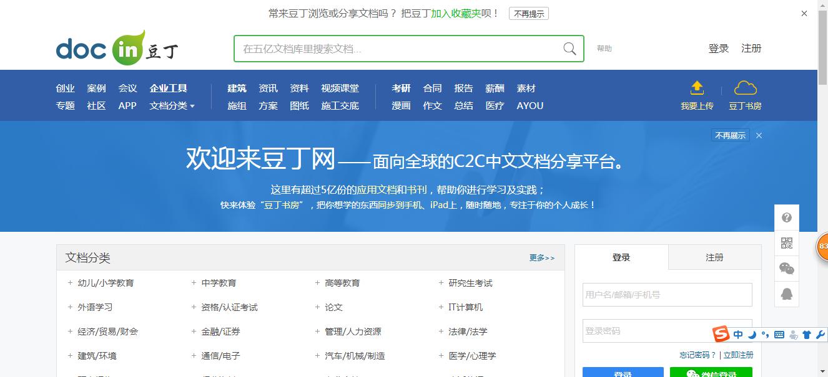The image size is (828, 377).
Task: Open the QR code panel in right sidebar
Action: tap(786, 243)
